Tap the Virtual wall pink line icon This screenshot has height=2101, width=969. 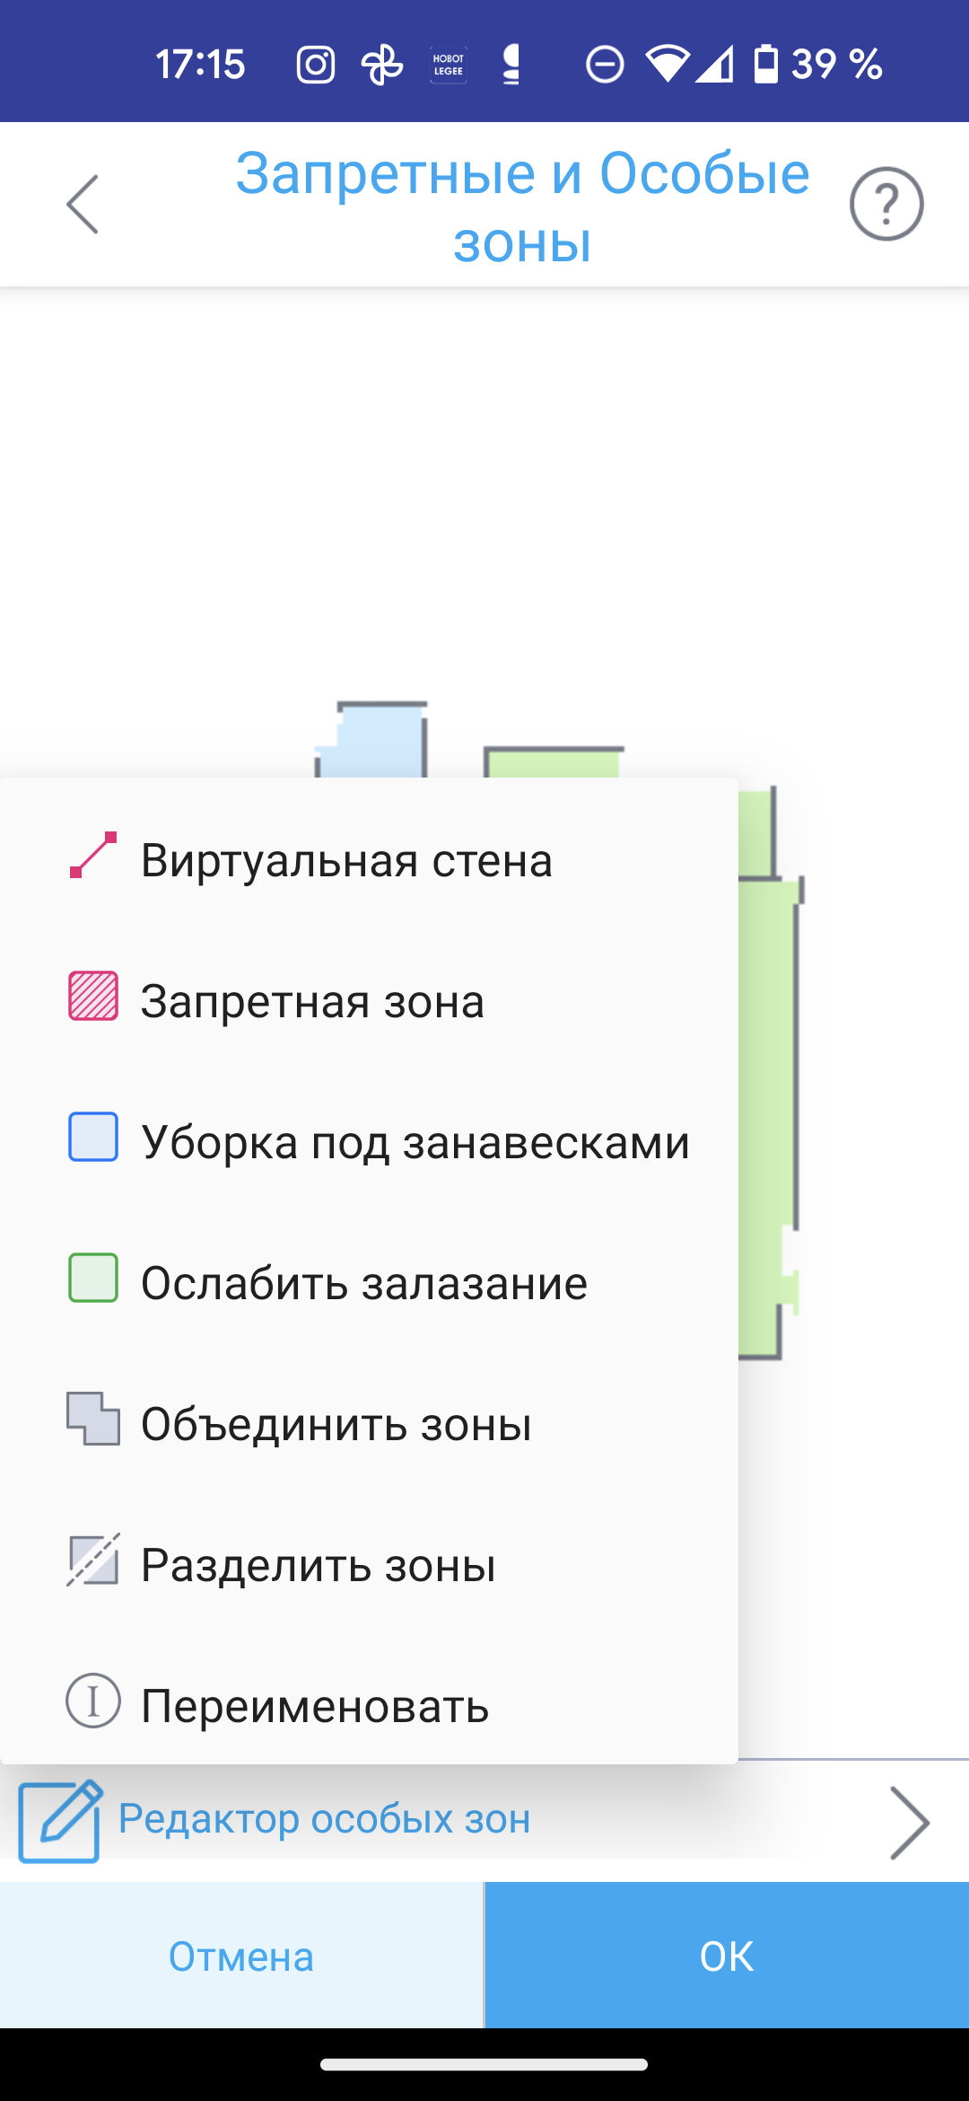(93, 855)
